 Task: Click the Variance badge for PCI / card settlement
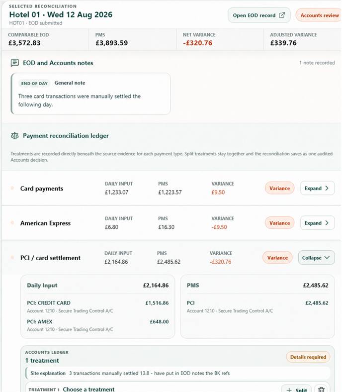pyautogui.click(x=277, y=258)
